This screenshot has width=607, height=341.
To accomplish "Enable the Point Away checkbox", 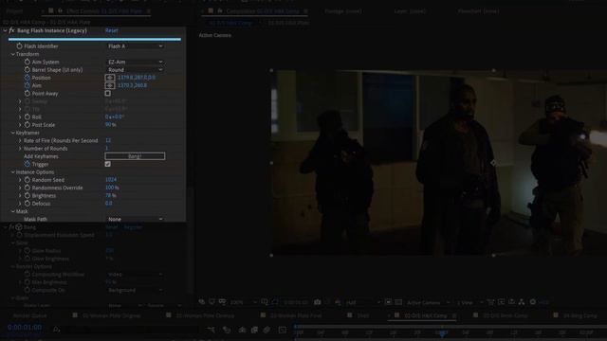I will tap(107, 93).
